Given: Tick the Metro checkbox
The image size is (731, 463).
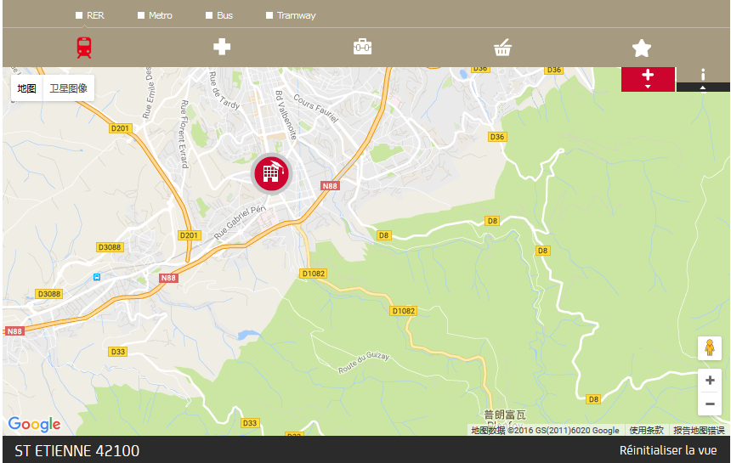Looking at the screenshot, I should pos(141,15).
